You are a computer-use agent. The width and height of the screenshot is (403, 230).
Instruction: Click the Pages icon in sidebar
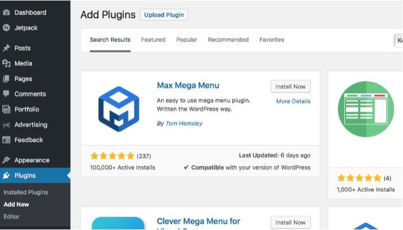6,79
